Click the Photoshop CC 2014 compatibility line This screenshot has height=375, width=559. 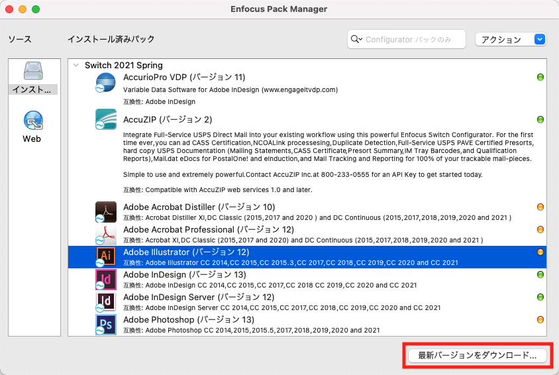[x=251, y=331]
